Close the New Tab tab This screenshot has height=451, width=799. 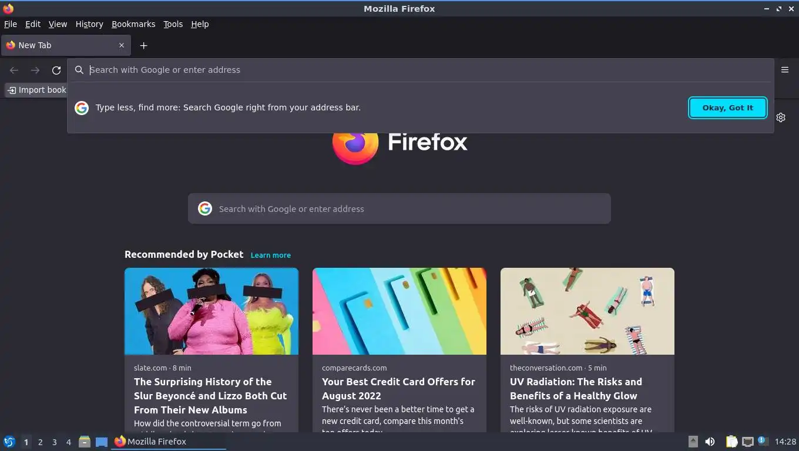coord(122,45)
